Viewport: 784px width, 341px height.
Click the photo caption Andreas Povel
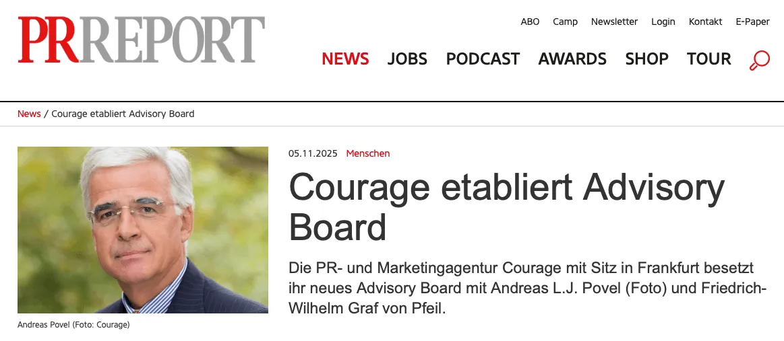tap(73, 325)
